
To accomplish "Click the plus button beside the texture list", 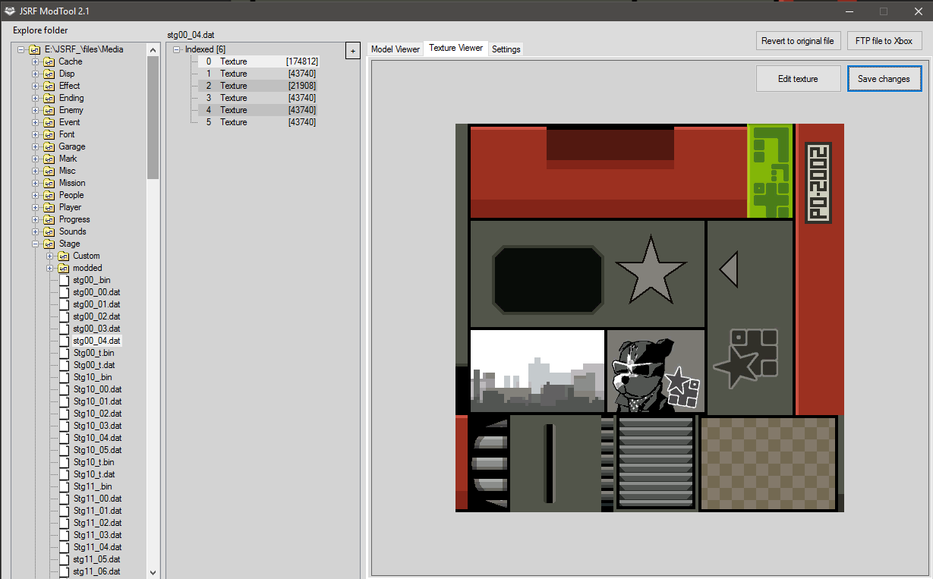I will [x=352, y=50].
